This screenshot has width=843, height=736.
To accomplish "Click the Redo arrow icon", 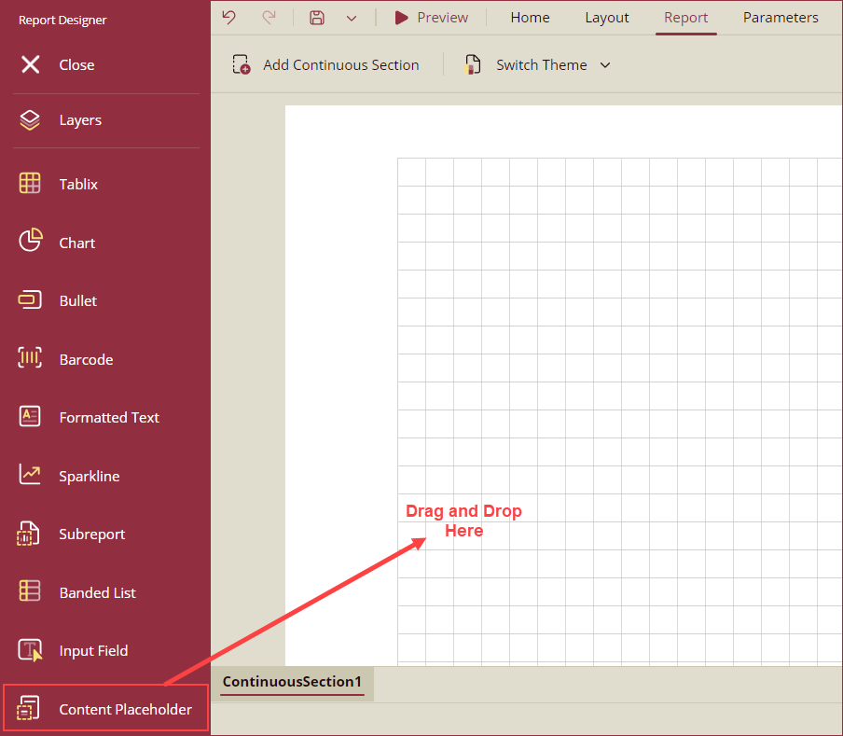I will (269, 17).
